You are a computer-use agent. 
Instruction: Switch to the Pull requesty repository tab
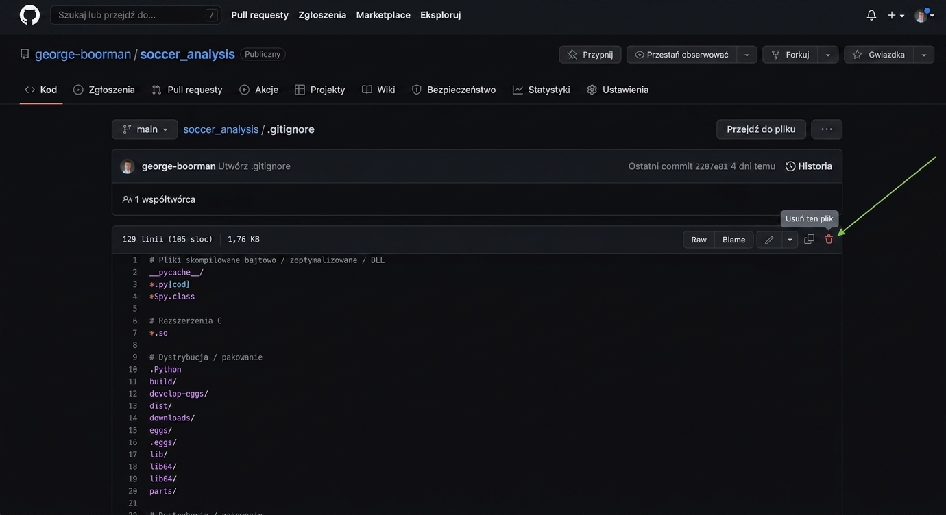click(x=187, y=90)
